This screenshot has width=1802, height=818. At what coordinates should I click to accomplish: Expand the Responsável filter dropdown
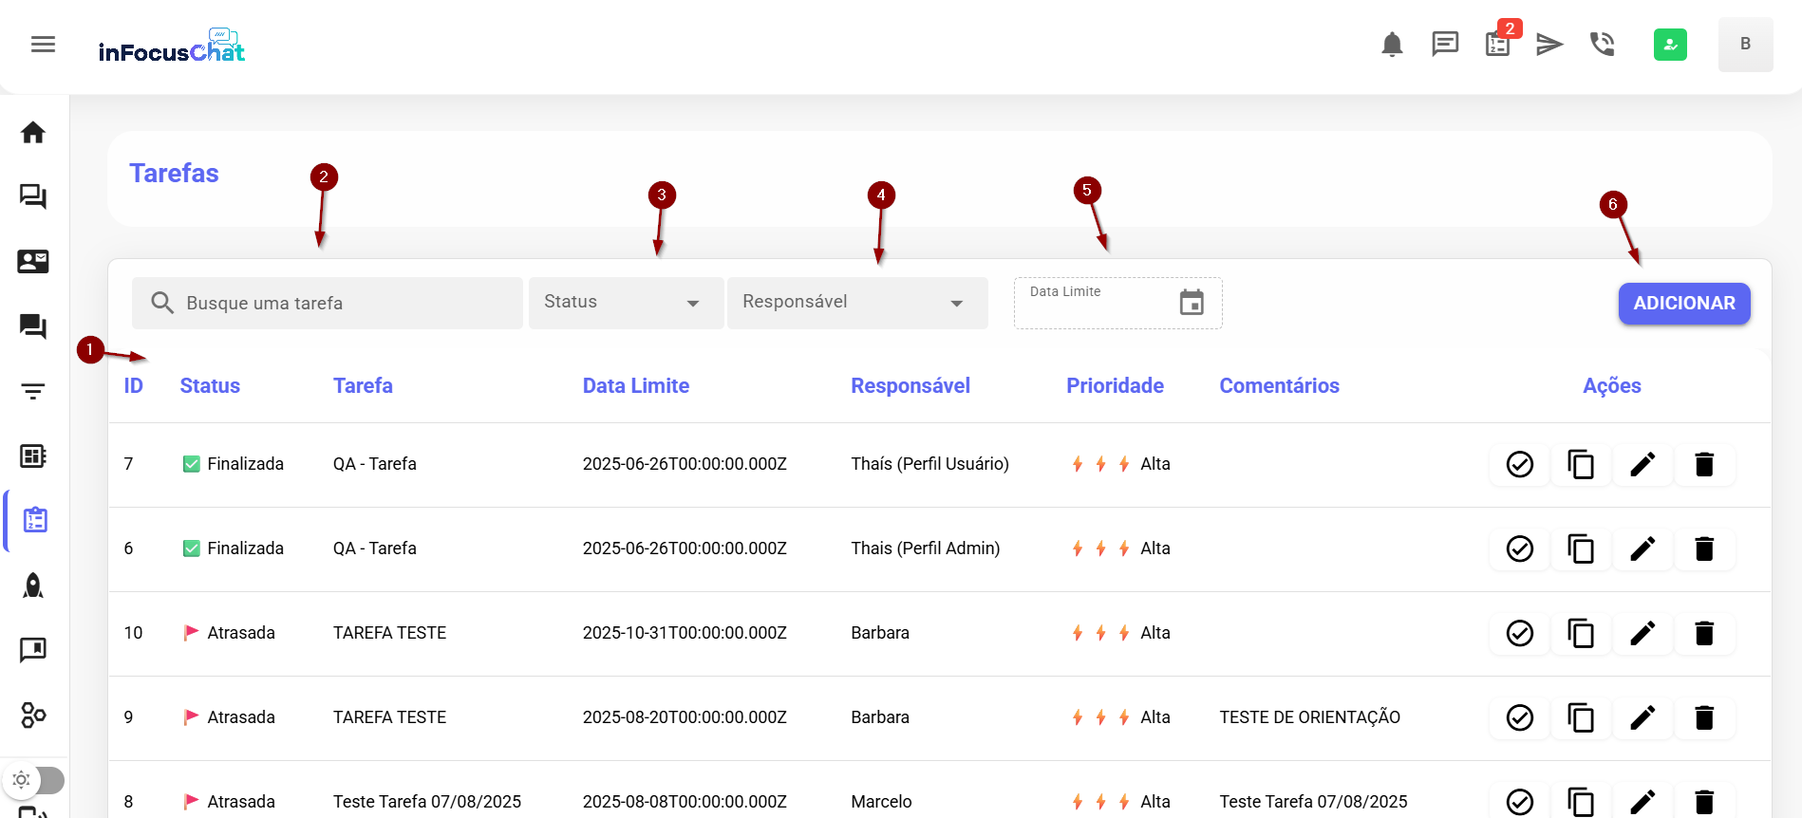(856, 303)
